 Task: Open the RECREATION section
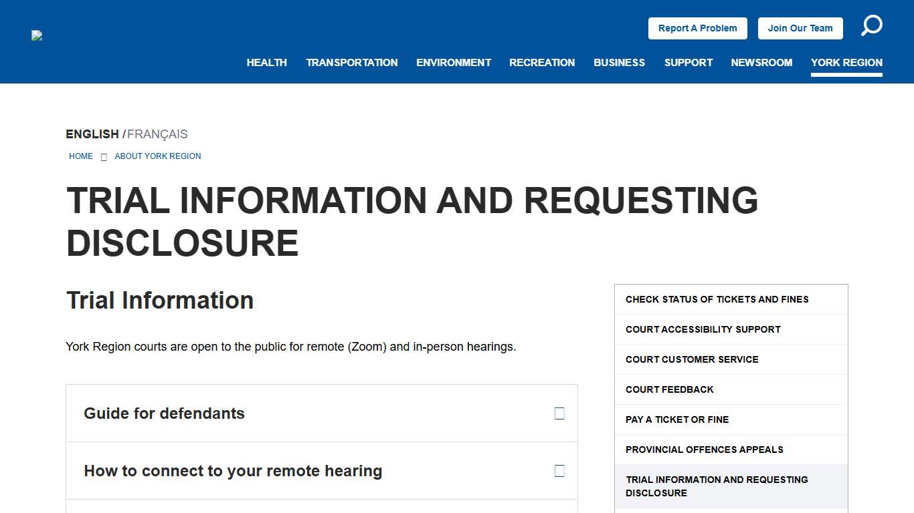pos(542,62)
